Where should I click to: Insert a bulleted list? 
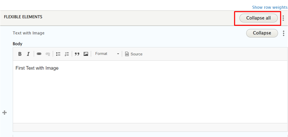tap(58, 54)
